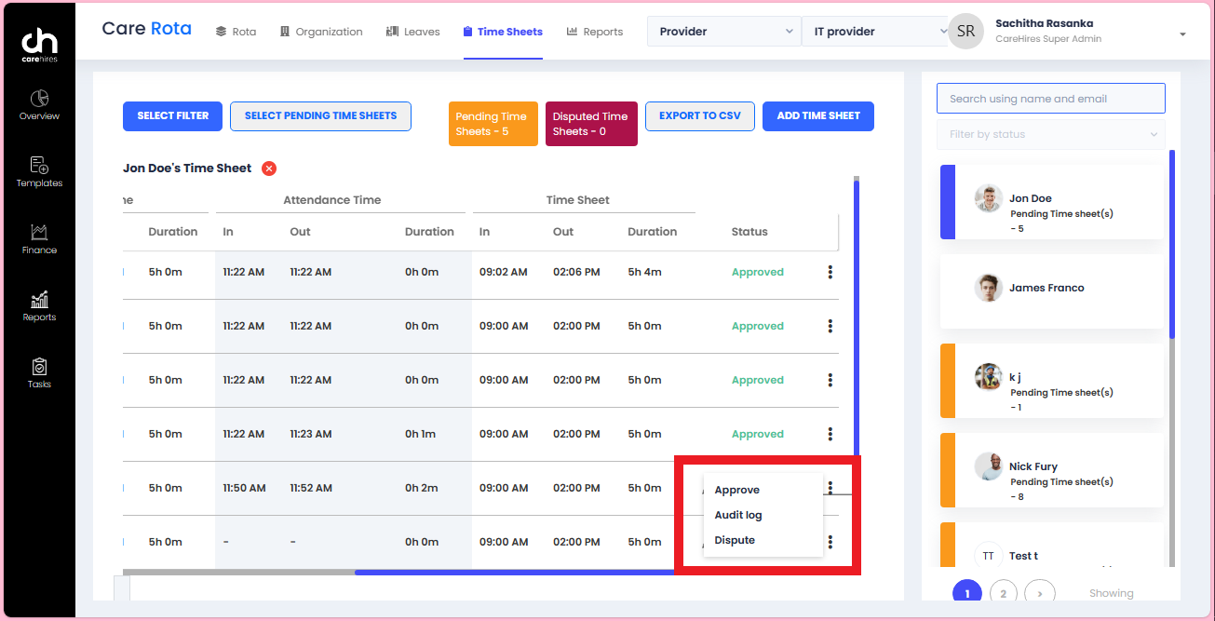Expand the Provider dropdown

pos(723,31)
